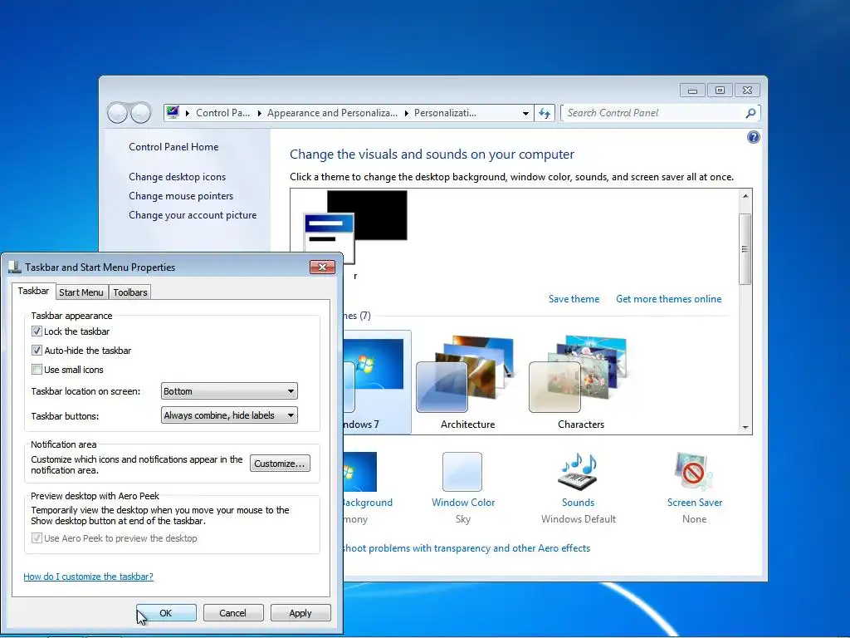Select the Windows 7 theme thumbnail
This screenshot has width=850, height=638.
[x=377, y=382]
